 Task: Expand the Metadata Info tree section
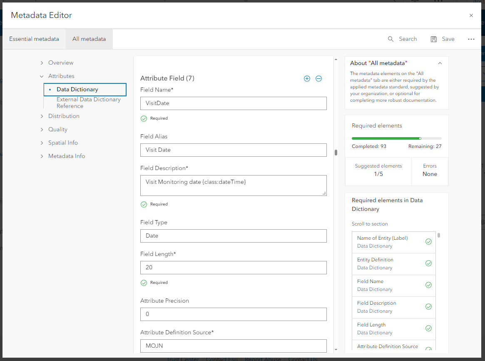point(42,156)
